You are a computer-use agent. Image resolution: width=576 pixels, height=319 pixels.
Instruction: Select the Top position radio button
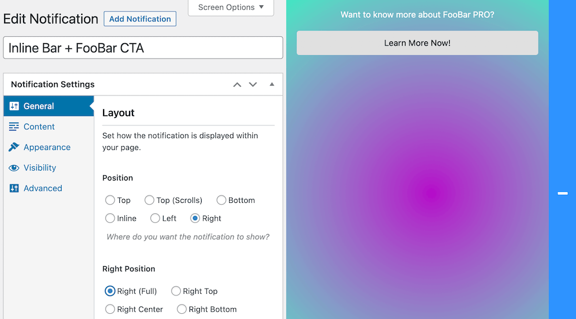[x=110, y=200]
